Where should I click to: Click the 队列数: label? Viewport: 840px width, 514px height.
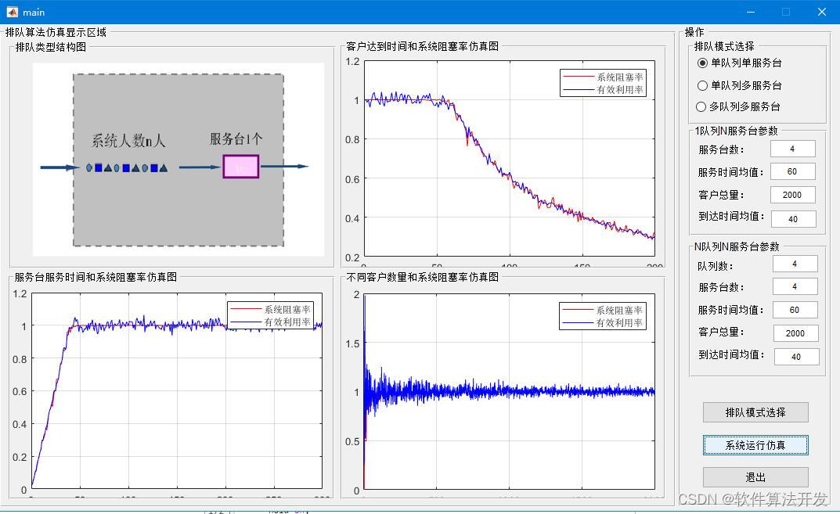pyautogui.click(x=716, y=266)
